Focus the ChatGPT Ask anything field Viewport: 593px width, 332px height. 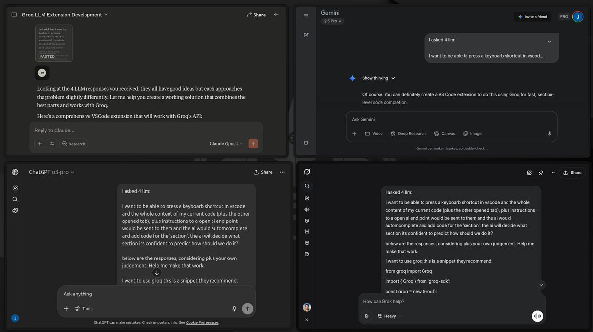pos(156,294)
